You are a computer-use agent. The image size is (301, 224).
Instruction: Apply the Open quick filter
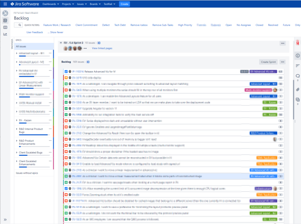click(x=229, y=25)
